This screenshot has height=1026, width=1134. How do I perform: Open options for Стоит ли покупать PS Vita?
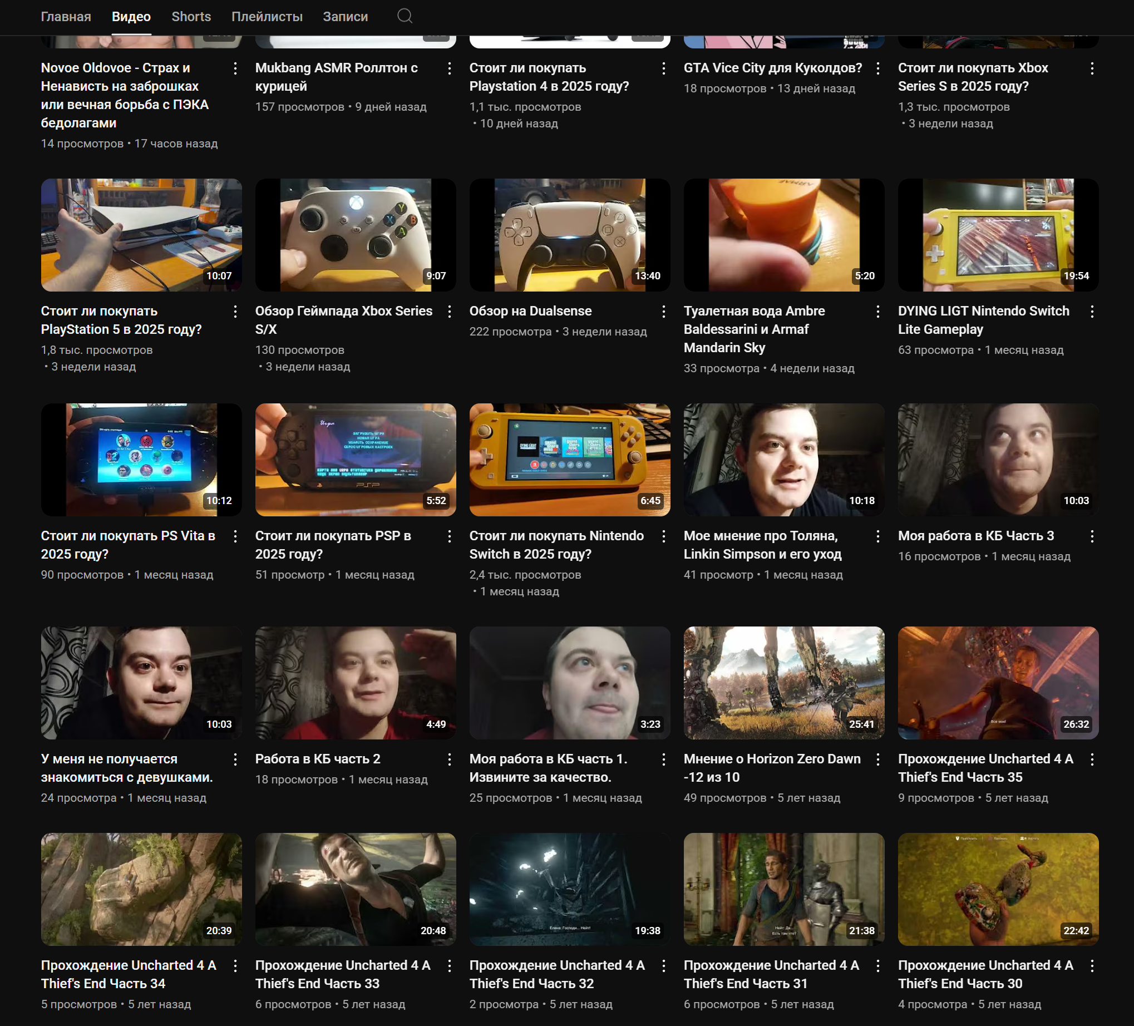point(235,536)
